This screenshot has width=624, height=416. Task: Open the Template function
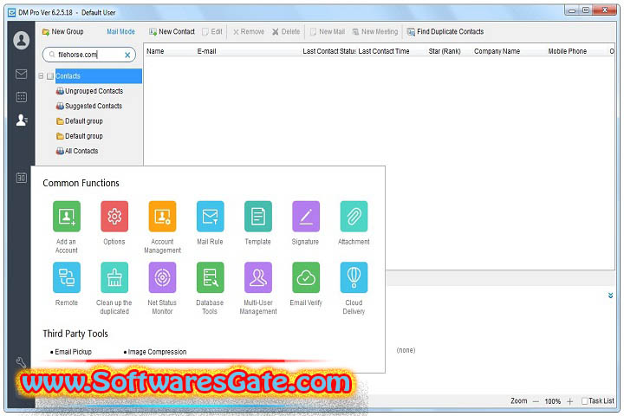pos(258,216)
